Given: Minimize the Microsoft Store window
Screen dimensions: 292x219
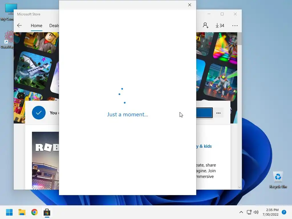Looking at the screenshot, I should coord(209,14).
